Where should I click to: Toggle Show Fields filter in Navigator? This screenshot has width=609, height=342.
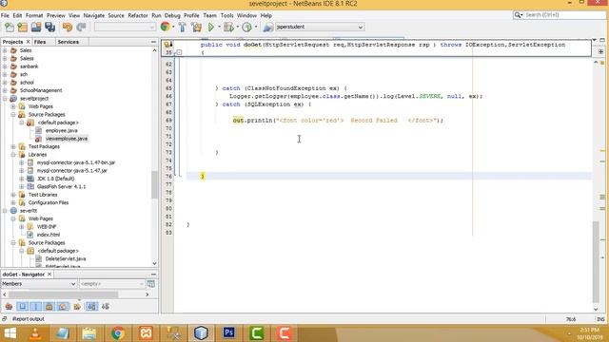coord(23,306)
